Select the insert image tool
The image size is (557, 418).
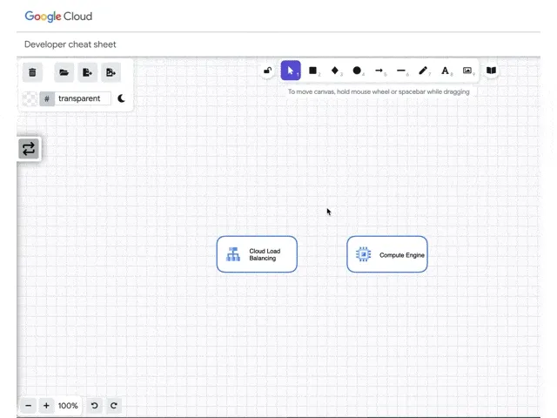[x=467, y=71]
